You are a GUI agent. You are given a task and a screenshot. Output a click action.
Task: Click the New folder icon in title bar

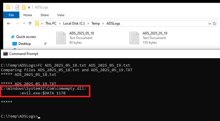coord(24,7)
